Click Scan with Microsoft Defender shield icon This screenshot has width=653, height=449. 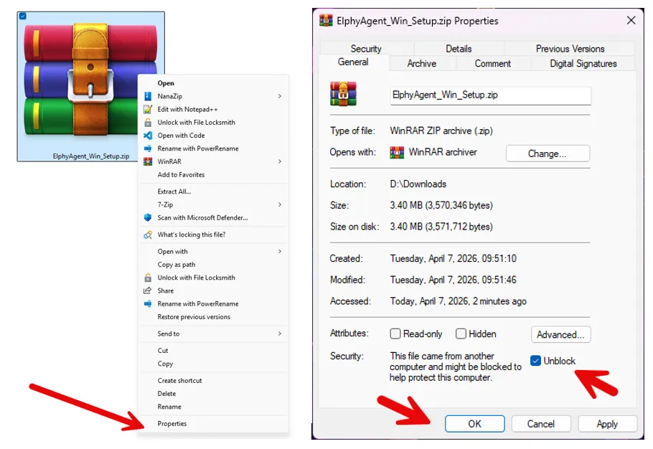[148, 218]
